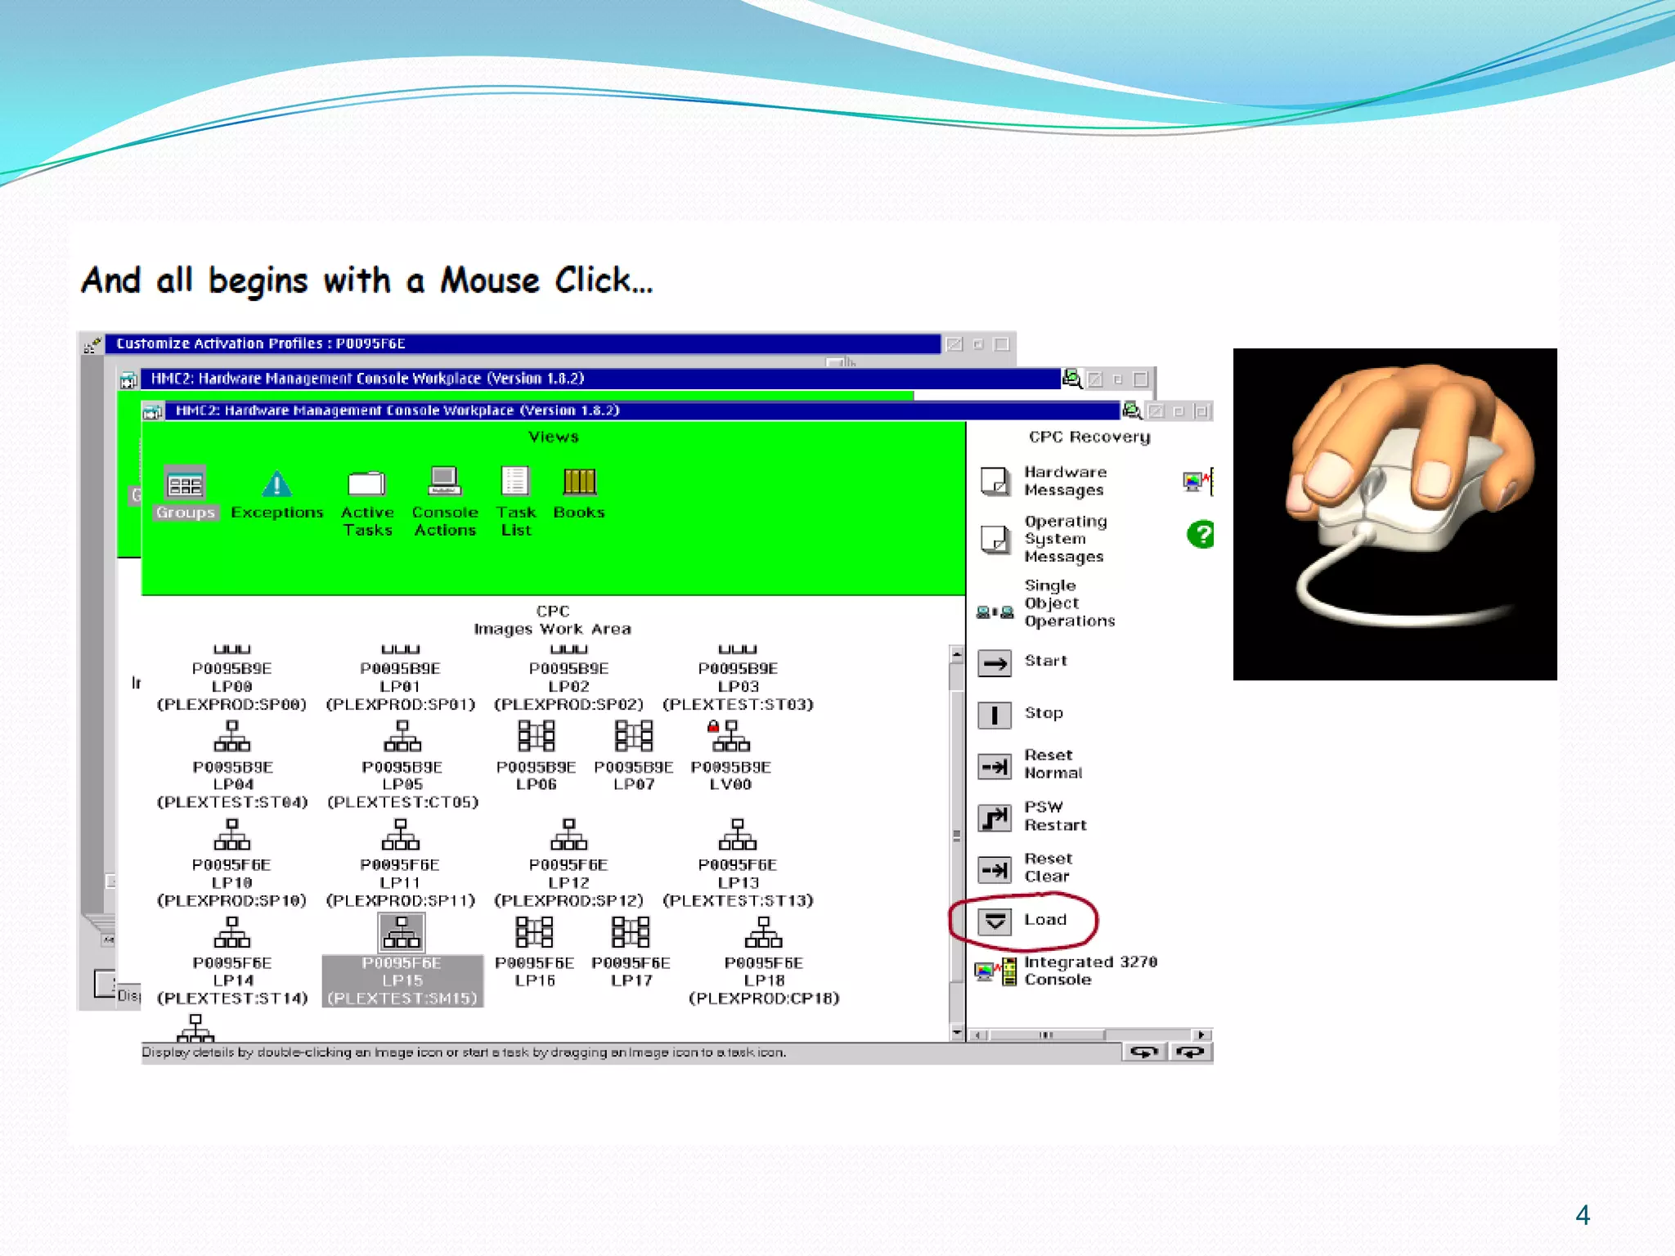Click the green help question mark
This screenshot has width=1675, height=1256.
(x=1200, y=535)
